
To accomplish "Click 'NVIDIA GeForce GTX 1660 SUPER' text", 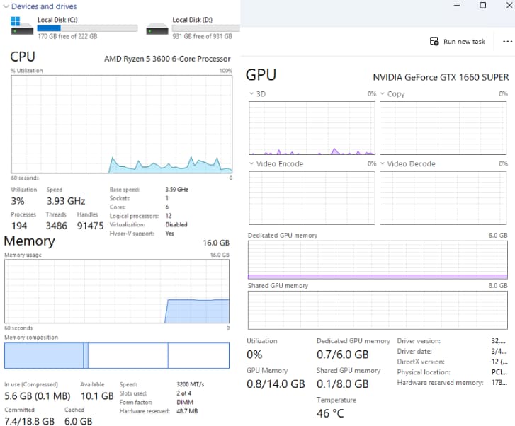I will pyautogui.click(x=441, y=77).
